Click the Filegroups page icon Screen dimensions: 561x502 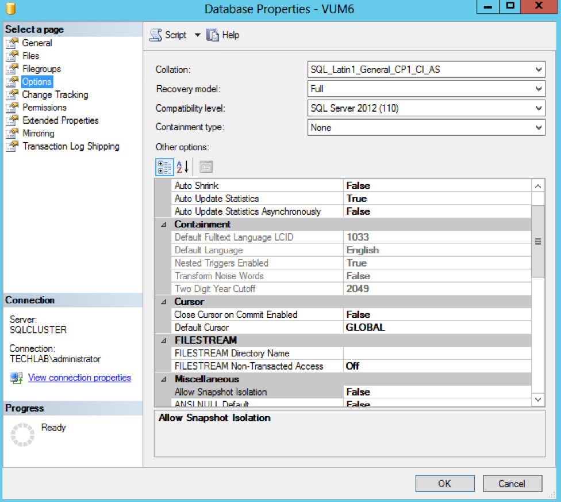pos(12,69)
